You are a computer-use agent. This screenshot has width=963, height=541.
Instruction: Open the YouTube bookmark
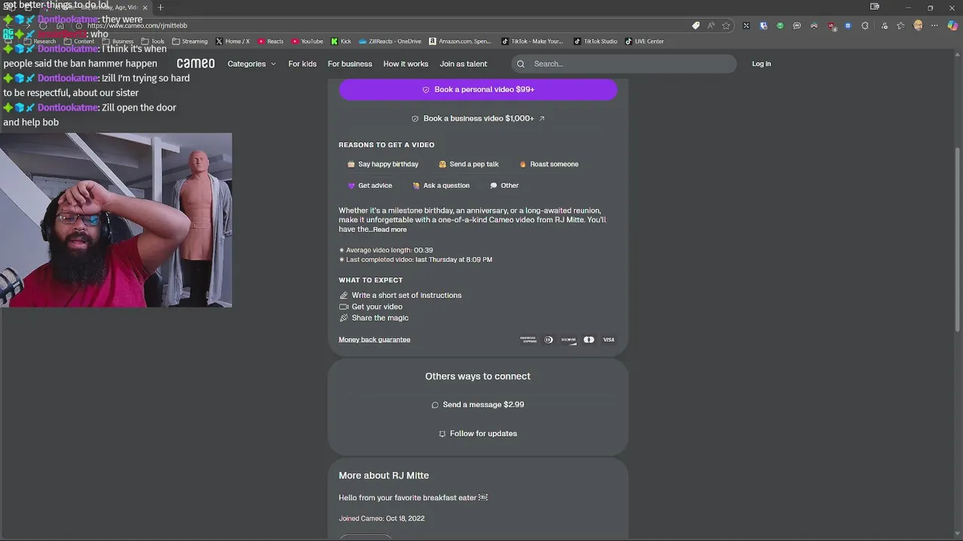pyautogui.click(x=307, y=41)
